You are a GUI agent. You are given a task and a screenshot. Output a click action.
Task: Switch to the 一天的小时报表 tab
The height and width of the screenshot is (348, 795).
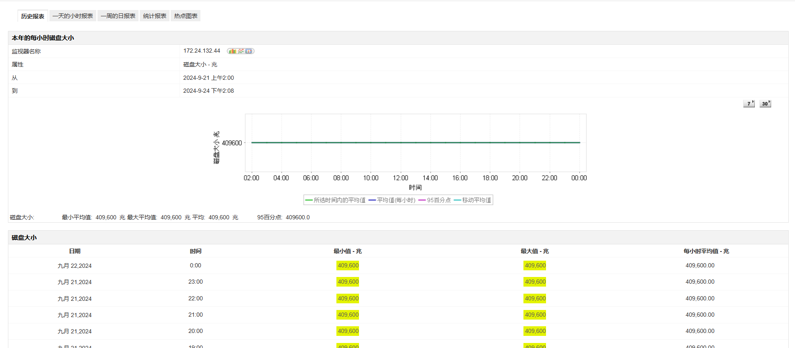click(73, 16)
